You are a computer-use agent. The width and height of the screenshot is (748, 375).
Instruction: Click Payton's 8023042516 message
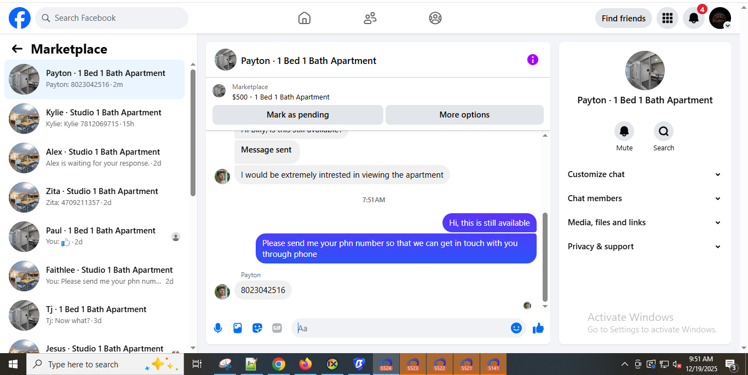coord(263,290)
